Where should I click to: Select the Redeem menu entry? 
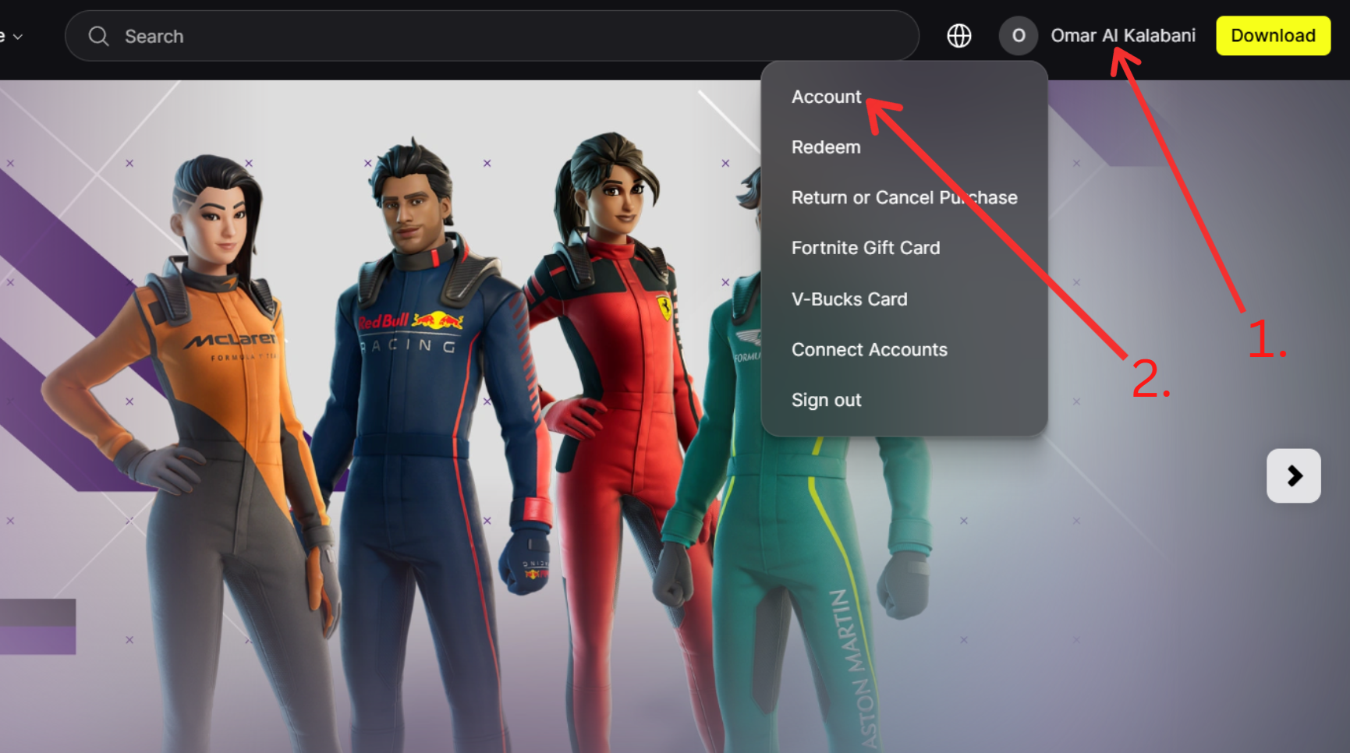(826, 147)
